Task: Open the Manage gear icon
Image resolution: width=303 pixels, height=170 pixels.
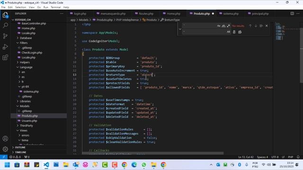Action: click(x=5, y=149)
